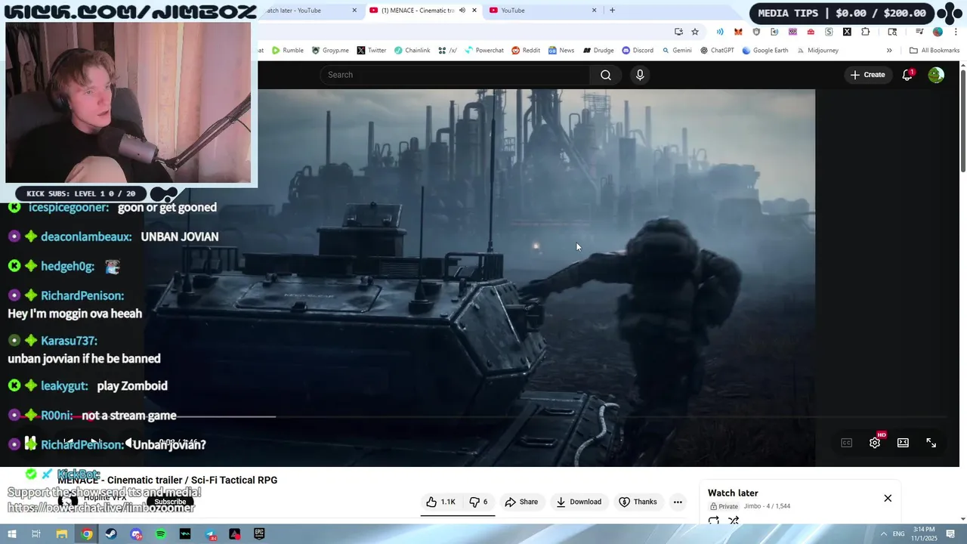This screenshot has height=544, width=967.
Task: Open the /x/ bookmark
Action: pos(447,51)
